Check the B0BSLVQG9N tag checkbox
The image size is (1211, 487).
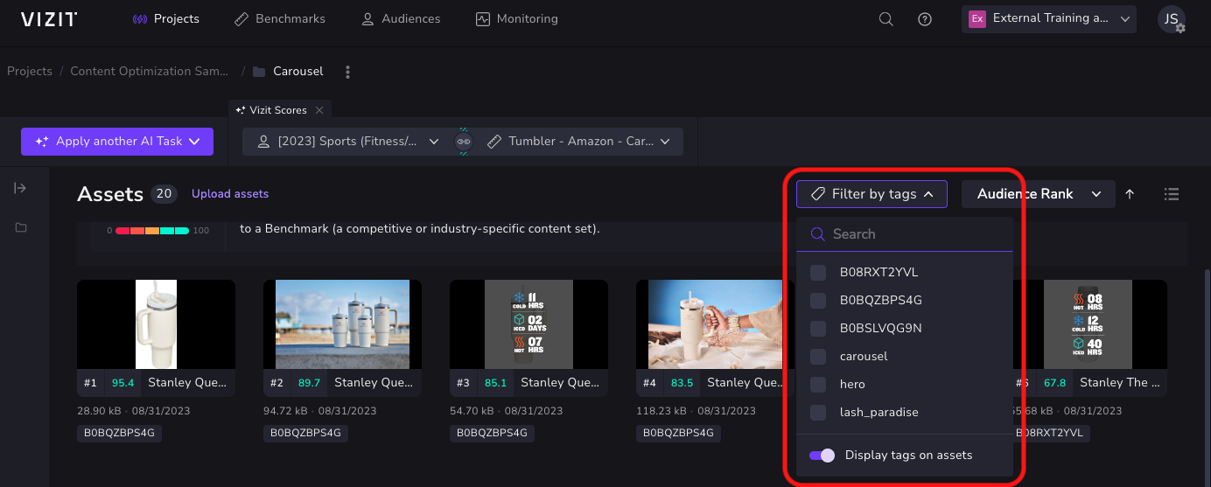coord(818,329)
